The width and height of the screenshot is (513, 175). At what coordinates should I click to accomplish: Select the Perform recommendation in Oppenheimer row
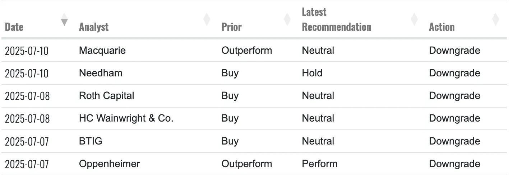(319, 164)
